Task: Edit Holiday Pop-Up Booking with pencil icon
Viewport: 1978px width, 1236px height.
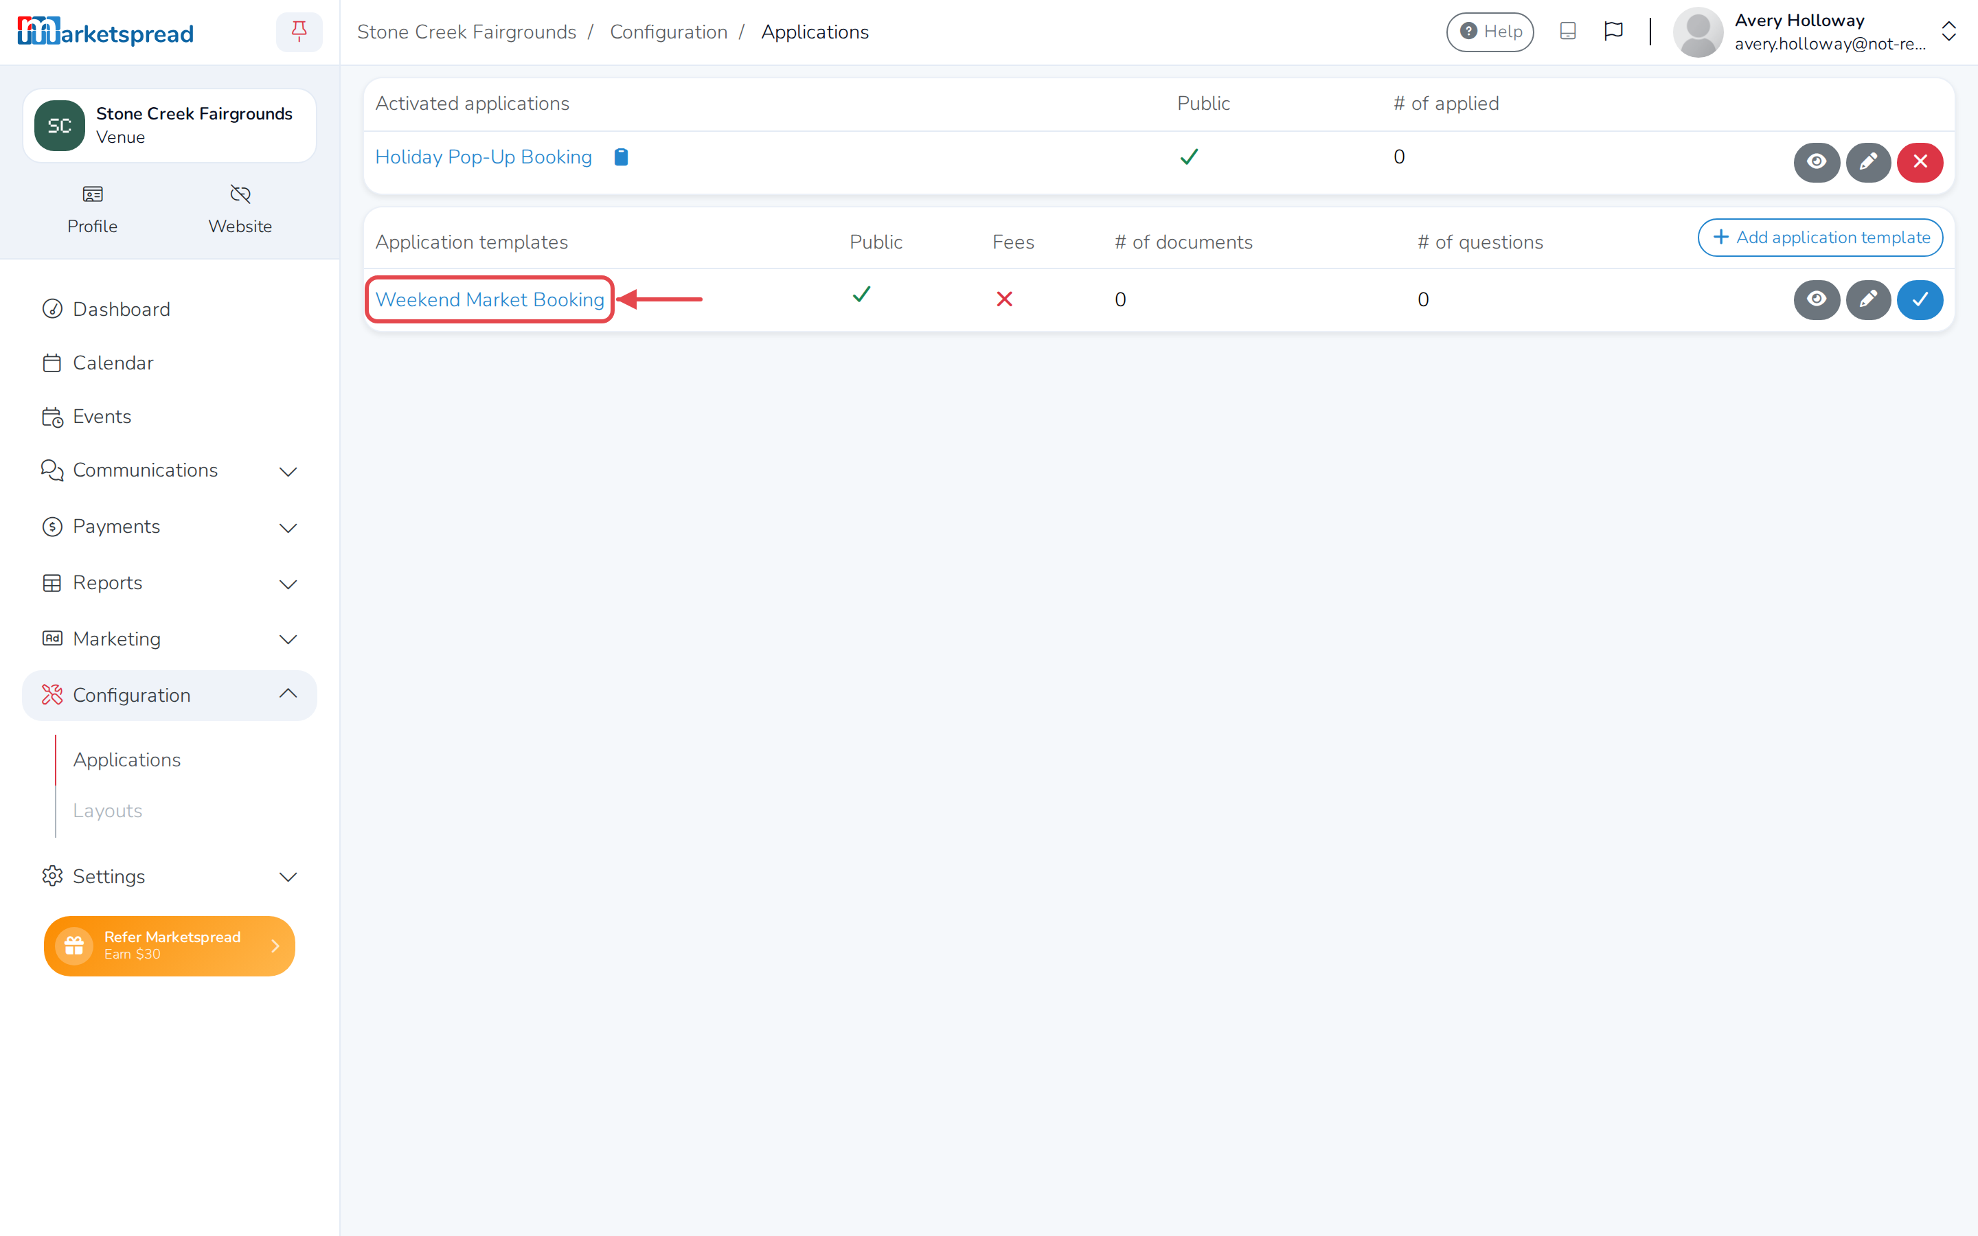Action: tap(1867, 162)
